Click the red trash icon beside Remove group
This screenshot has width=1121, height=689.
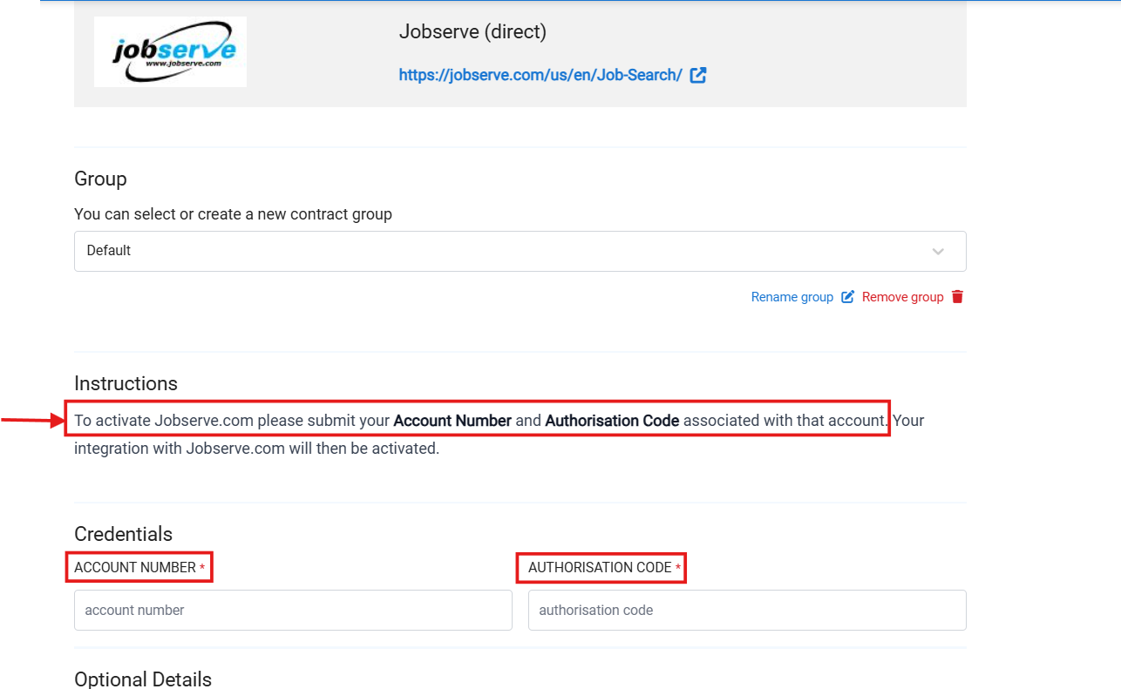(x=957, y=297)
